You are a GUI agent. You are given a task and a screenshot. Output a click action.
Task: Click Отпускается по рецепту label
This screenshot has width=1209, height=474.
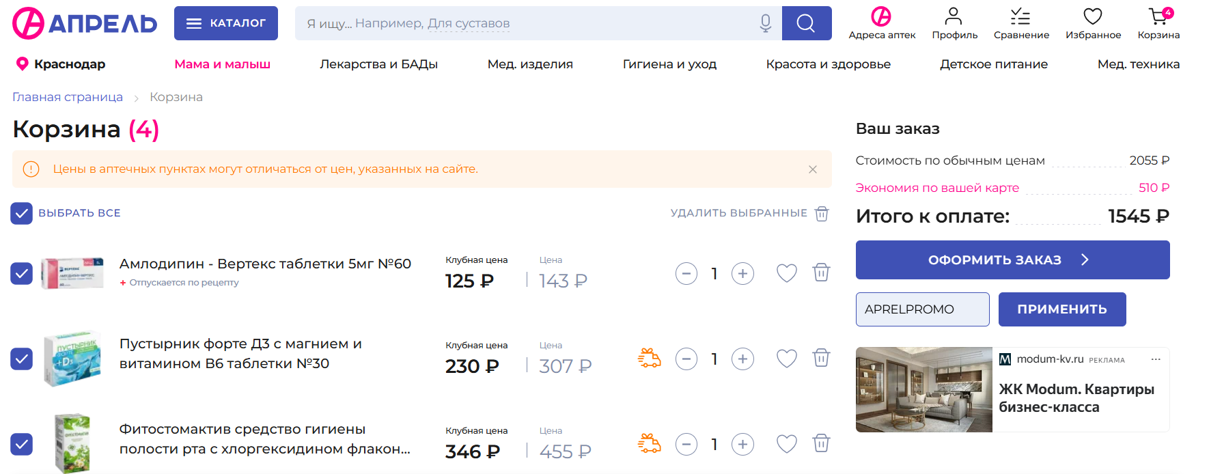184,283
